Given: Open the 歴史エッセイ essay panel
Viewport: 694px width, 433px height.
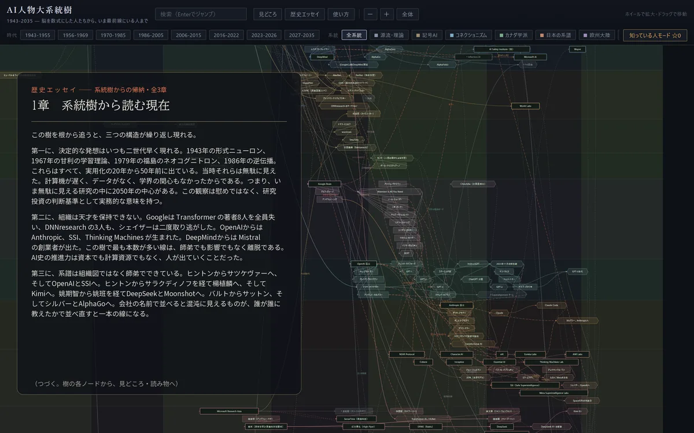Looking at the screenshot, I should (x=304, y=14).
